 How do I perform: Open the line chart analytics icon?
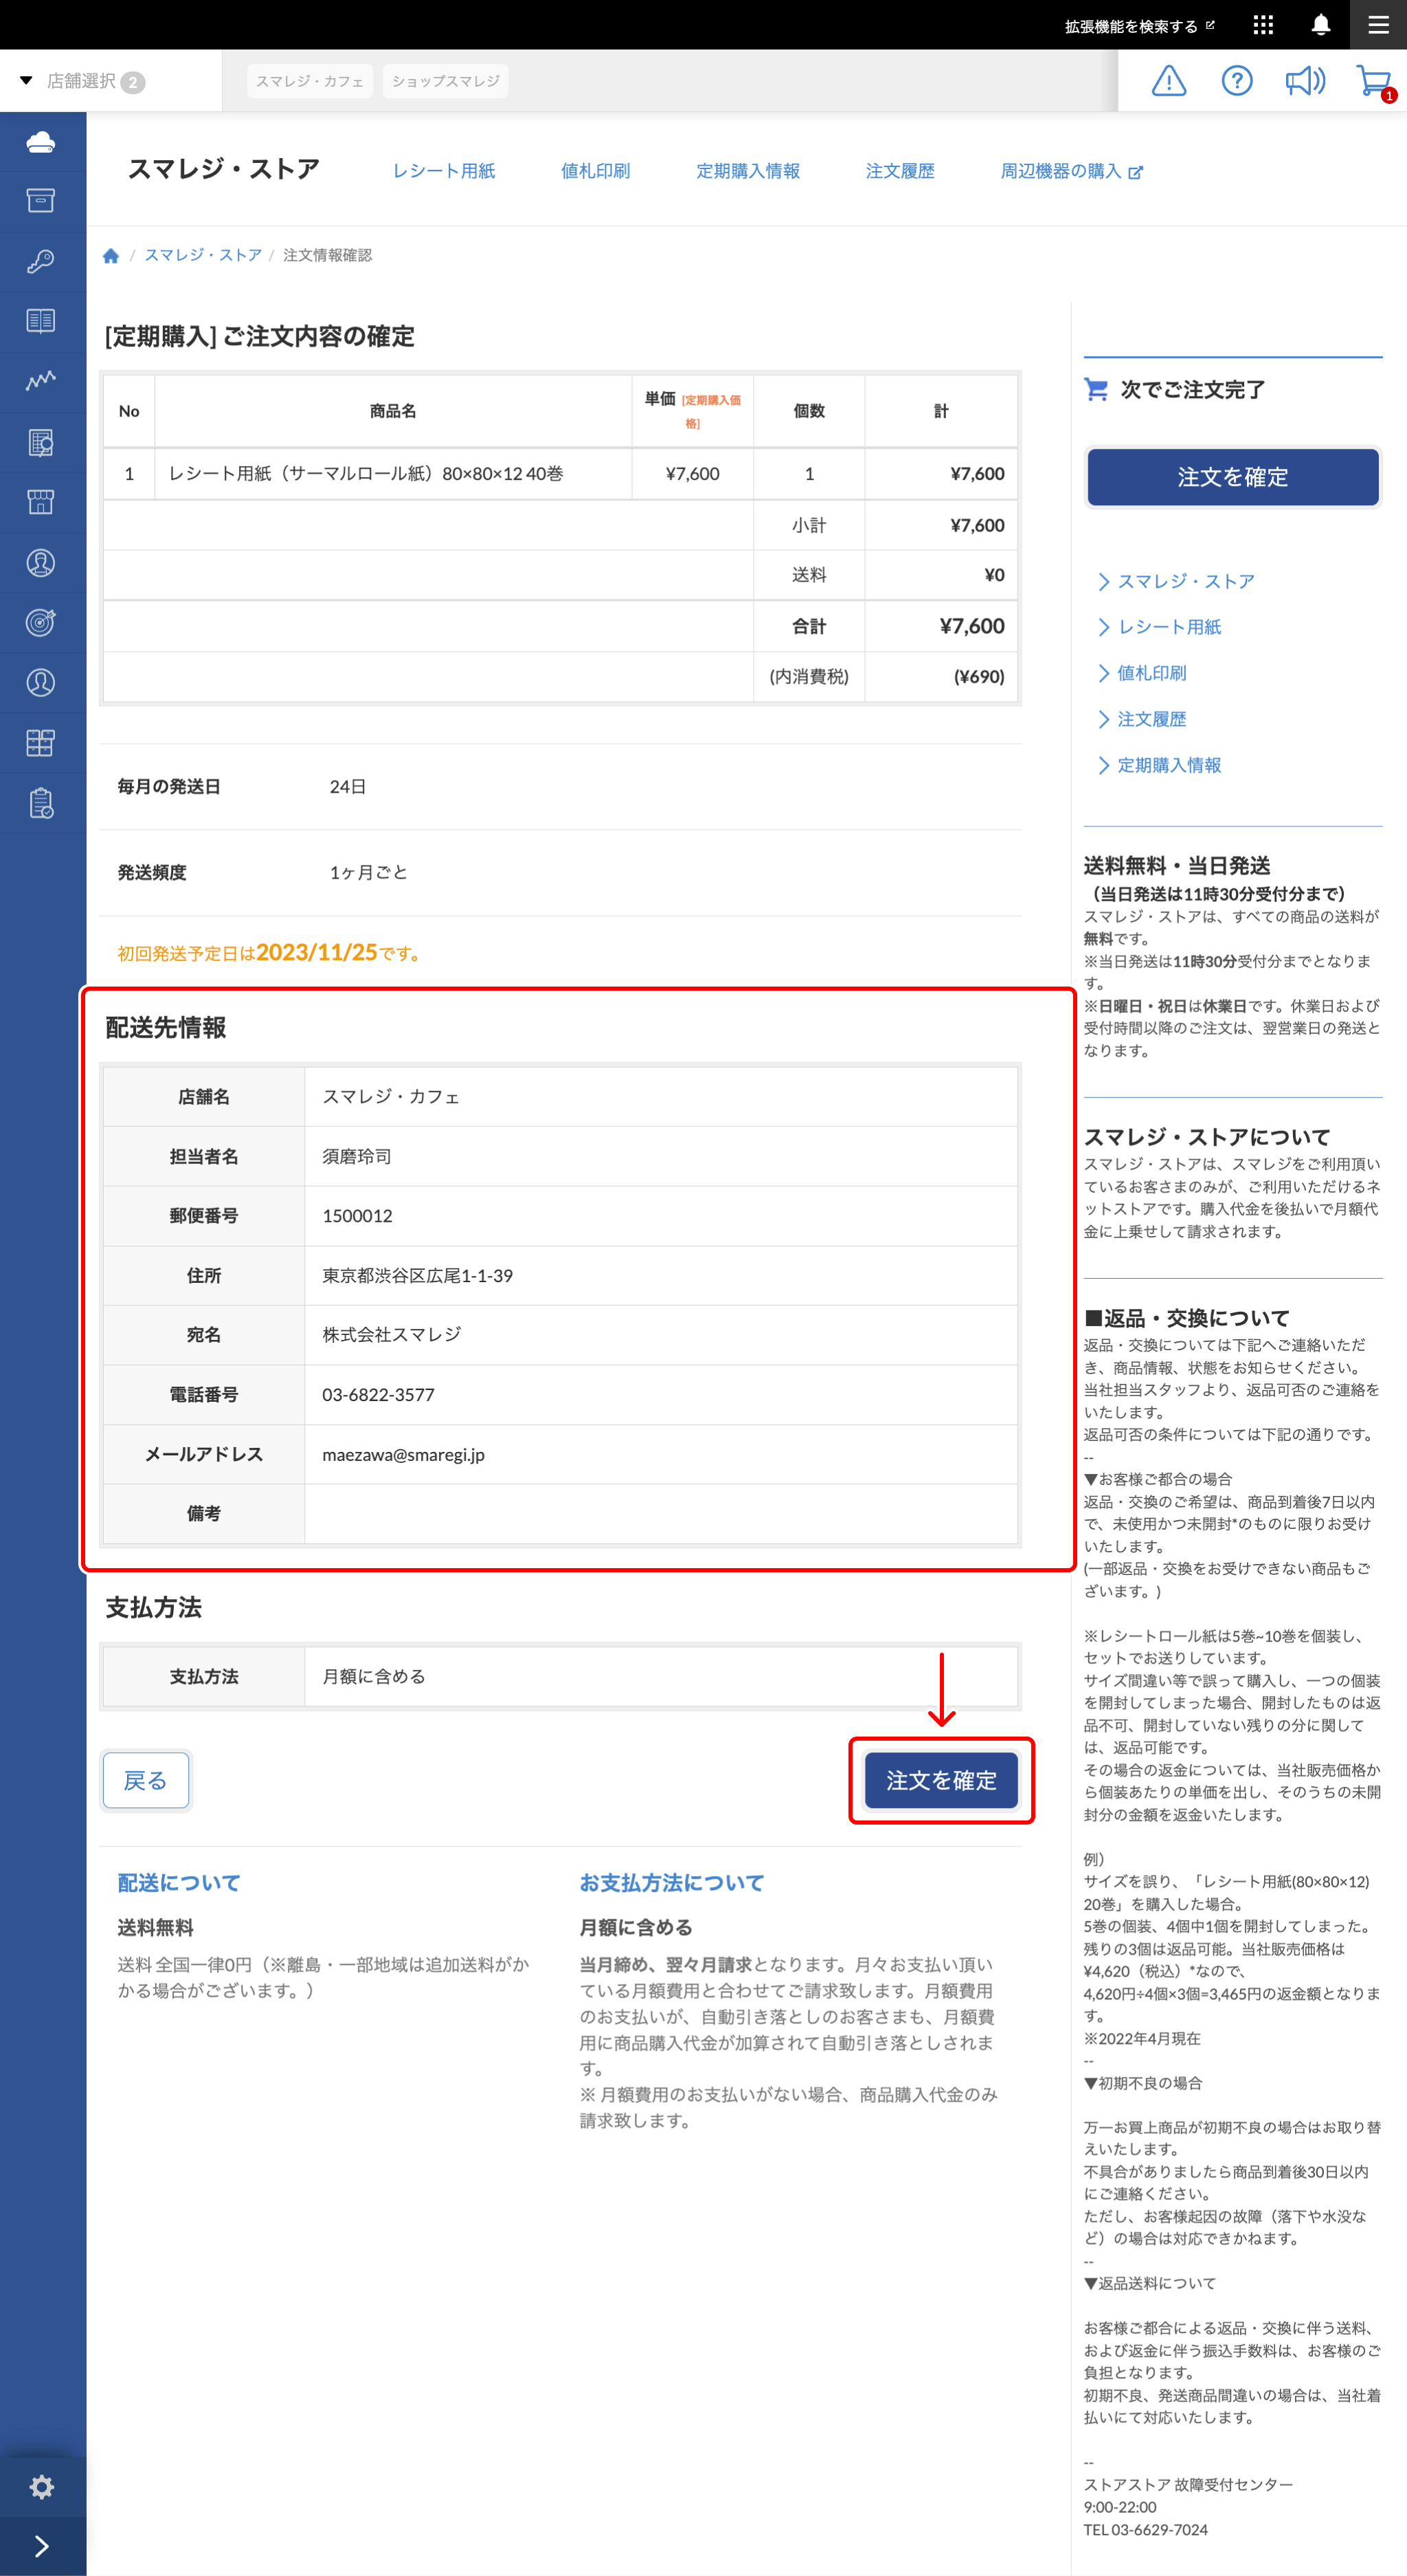41,381
